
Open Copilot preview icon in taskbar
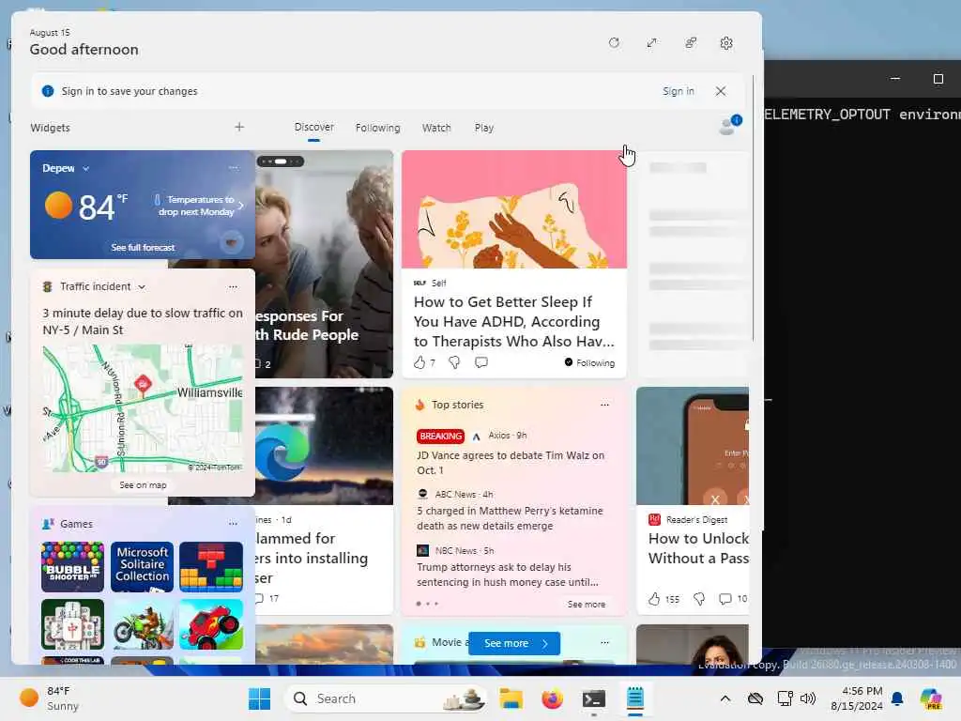[x=931, y=698]
